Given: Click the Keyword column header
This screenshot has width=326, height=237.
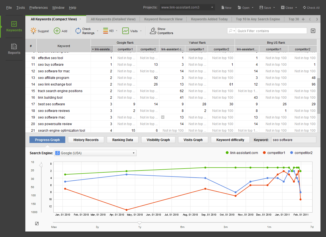Looking at the screenshot, I should pyautogui.click(x=64, y=46).
